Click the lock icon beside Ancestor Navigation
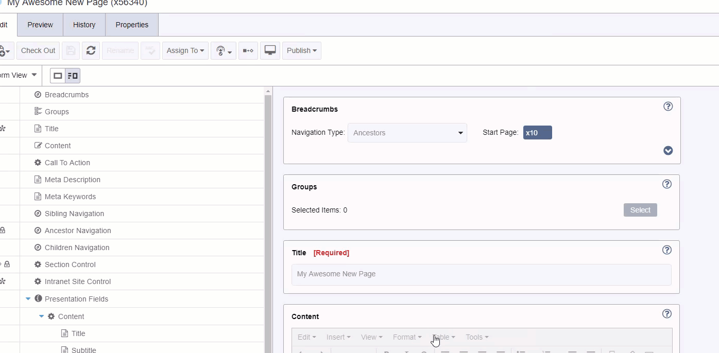719x353 pixels. [2, 231]
